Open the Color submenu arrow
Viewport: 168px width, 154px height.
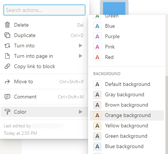tap(80, 112)
